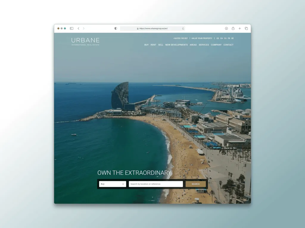Show tab overview with the tabs icon

point(246,28)
